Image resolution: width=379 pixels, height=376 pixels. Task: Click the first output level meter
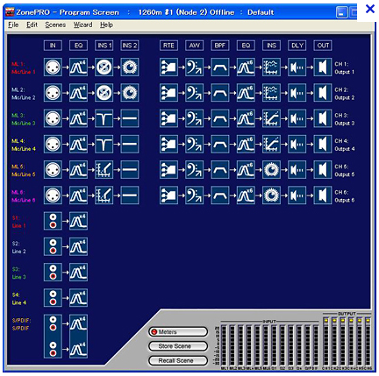[325, 341]
